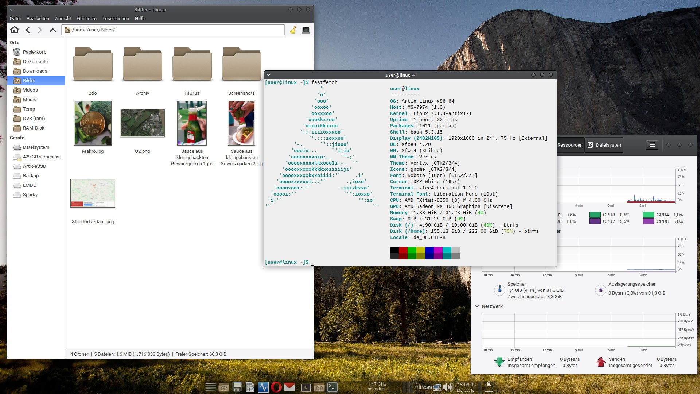Viewport: 700px width, 394px height.
Task: Click the Thunar location path field
Action: [173, 30]
